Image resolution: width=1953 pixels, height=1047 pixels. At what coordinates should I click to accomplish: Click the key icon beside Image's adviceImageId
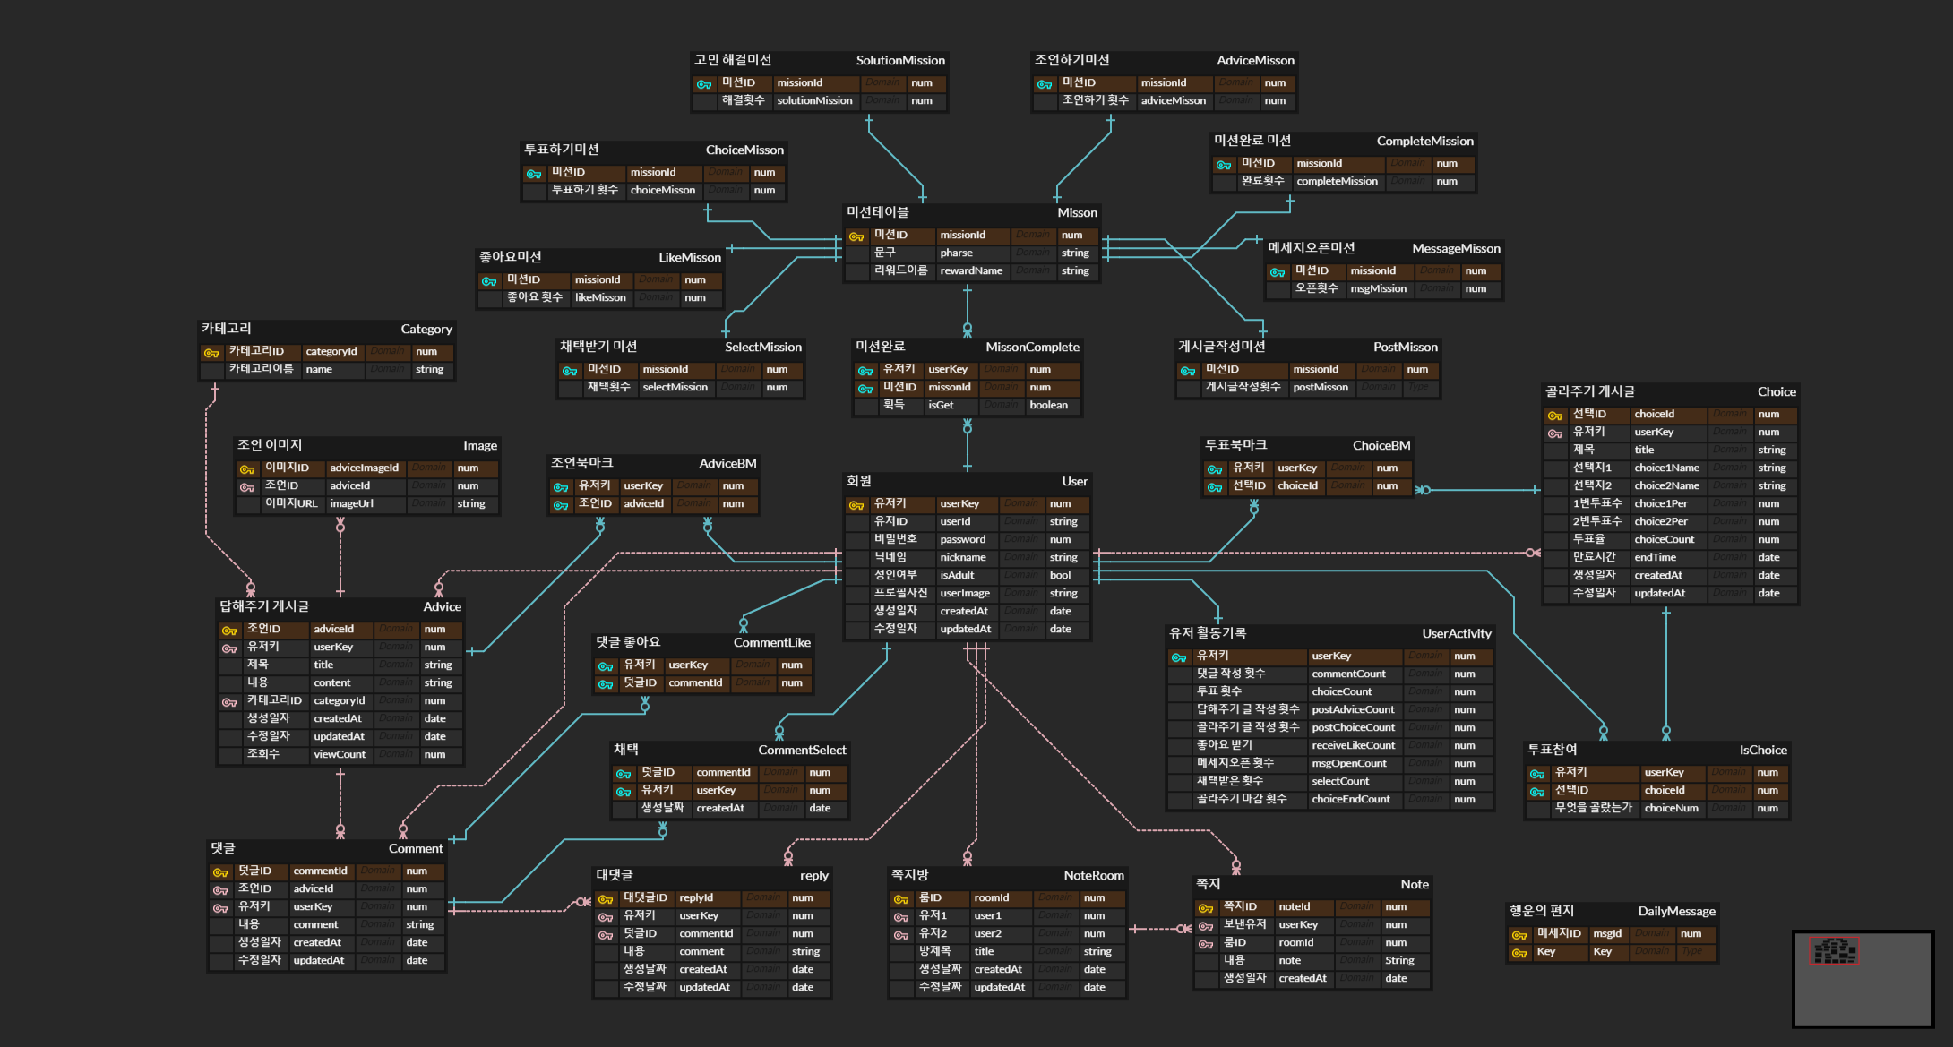pyautogui.click(x=247, y=469)
